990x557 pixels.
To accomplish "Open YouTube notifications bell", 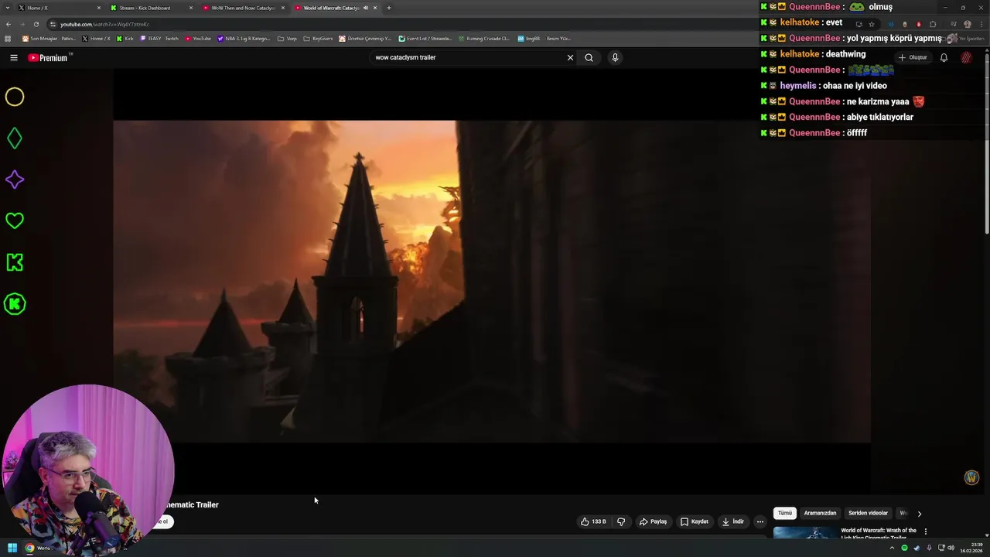I will [944, 57].
